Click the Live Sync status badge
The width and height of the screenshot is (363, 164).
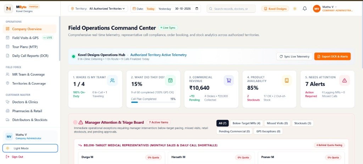(x=168, y=28)
